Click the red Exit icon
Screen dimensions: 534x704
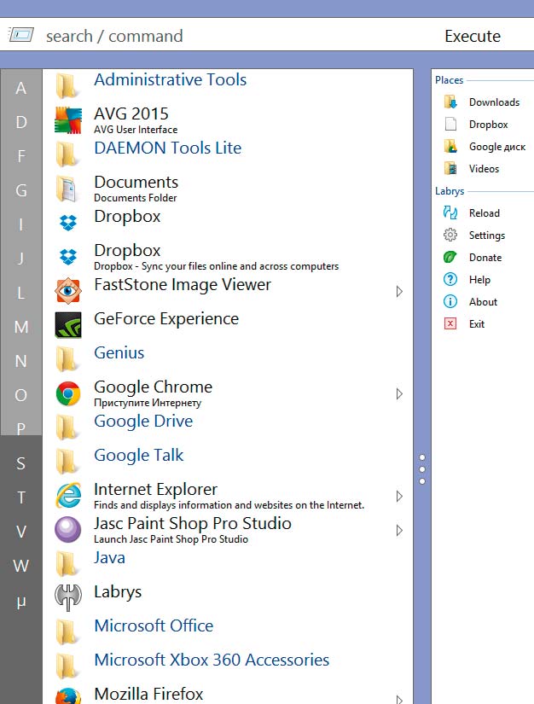pyautogui.click(x=450, y=323)
